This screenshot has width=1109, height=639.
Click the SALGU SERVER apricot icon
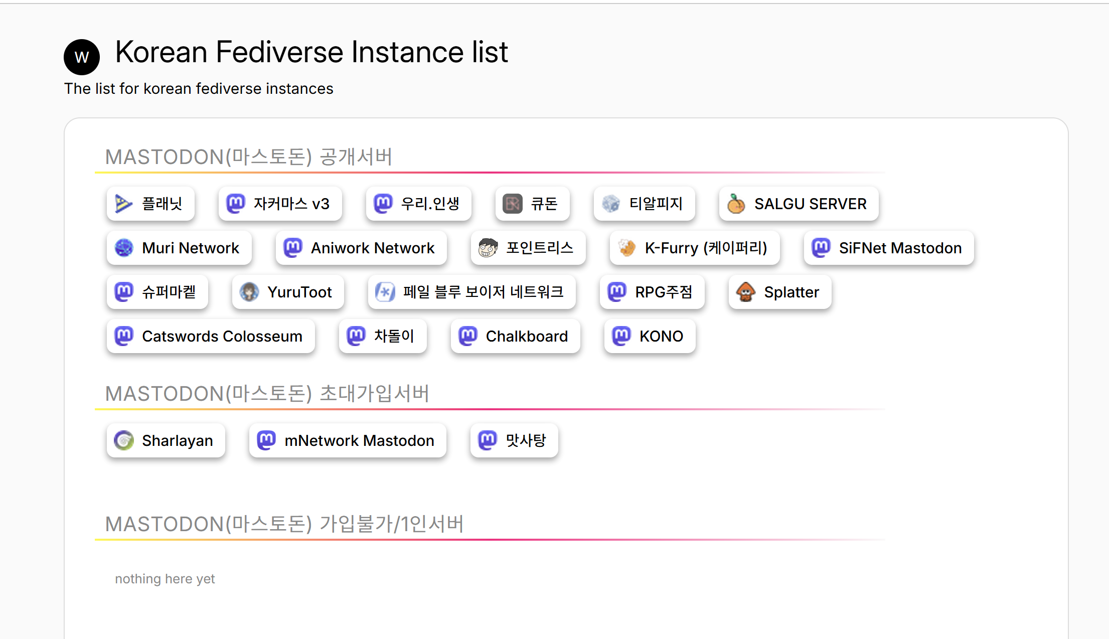[x=736, y=204]
